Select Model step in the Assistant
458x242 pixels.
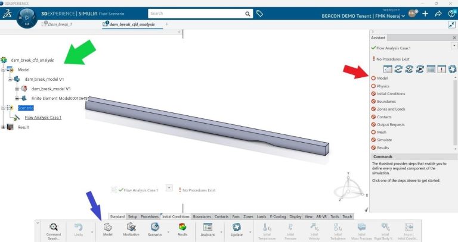(382, 78)
